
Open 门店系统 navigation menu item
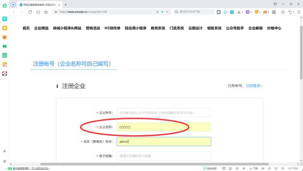point(177,28)
